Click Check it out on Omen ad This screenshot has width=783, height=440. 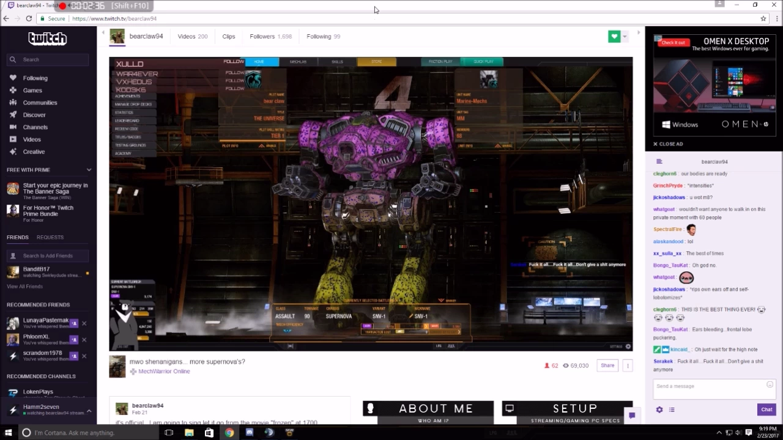click(x=673, y=43)
